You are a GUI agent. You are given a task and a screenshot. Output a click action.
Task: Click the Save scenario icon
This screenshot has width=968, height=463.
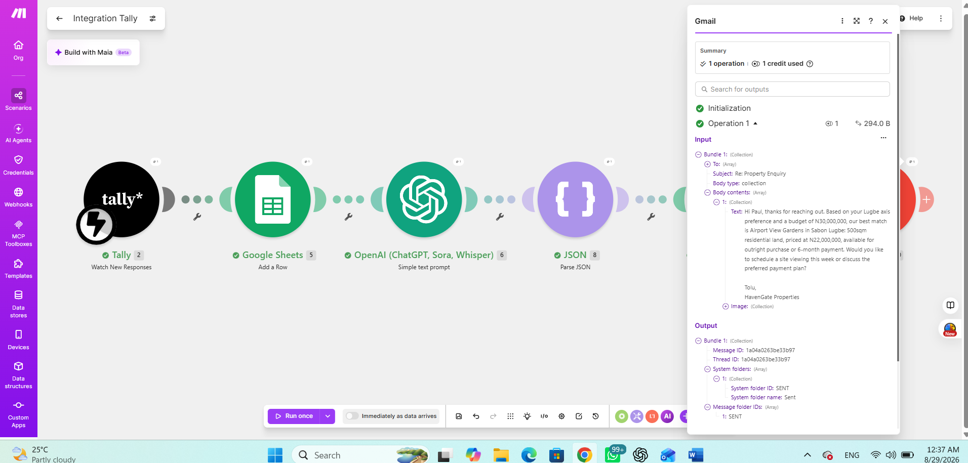click(x=459, y=416)
